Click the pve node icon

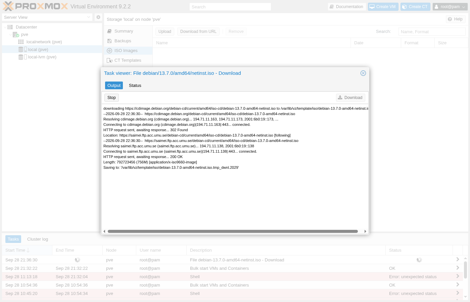[x=16, y=35]
